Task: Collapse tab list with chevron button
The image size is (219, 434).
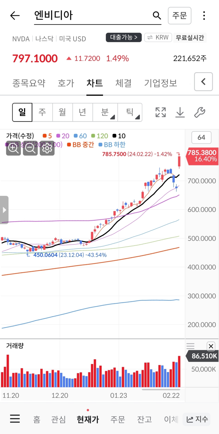Action: pos(203,82)
